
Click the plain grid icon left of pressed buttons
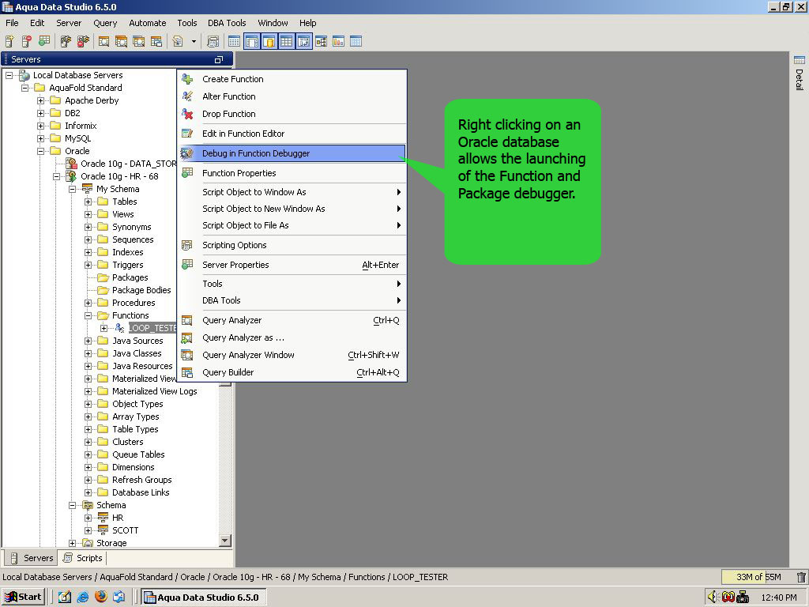point(234,41)
